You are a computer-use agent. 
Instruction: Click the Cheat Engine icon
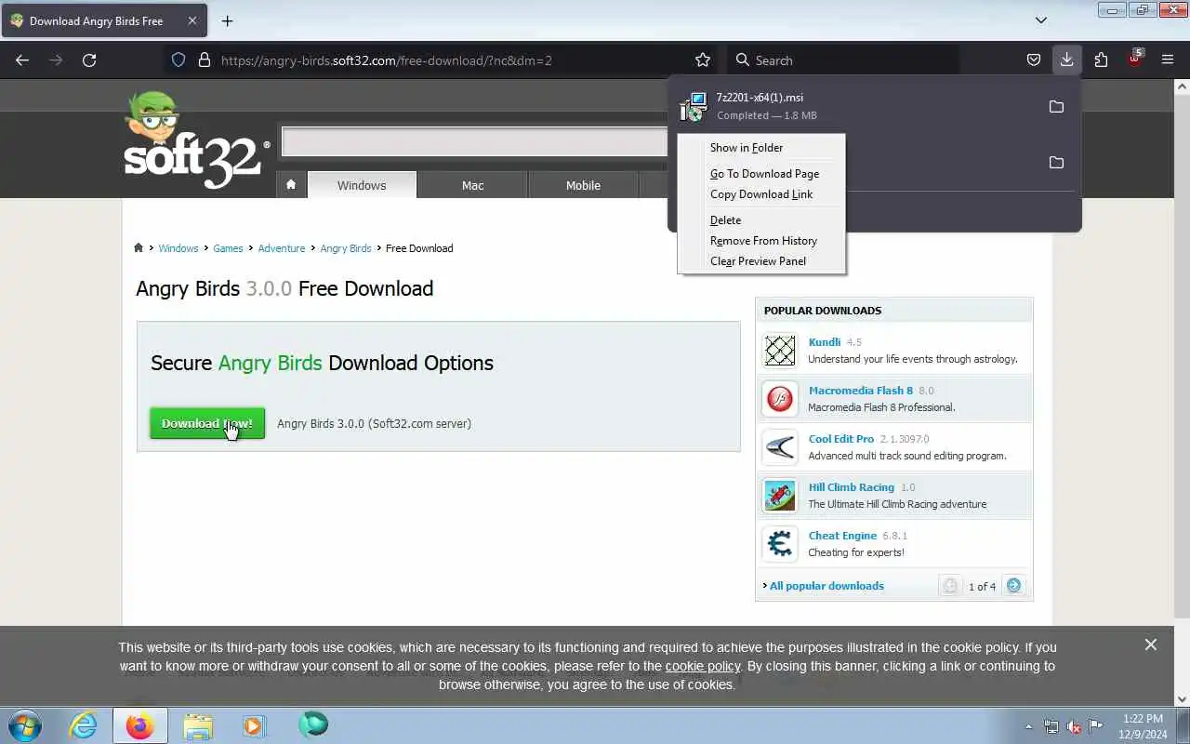click(780, 544)
